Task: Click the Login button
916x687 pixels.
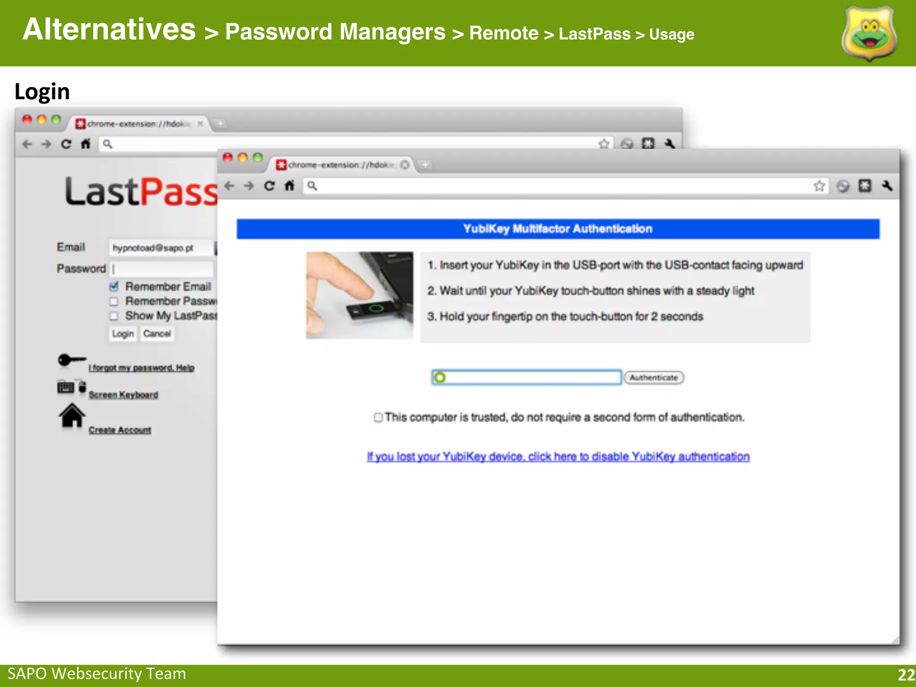Action: click(x=123, y=334)
